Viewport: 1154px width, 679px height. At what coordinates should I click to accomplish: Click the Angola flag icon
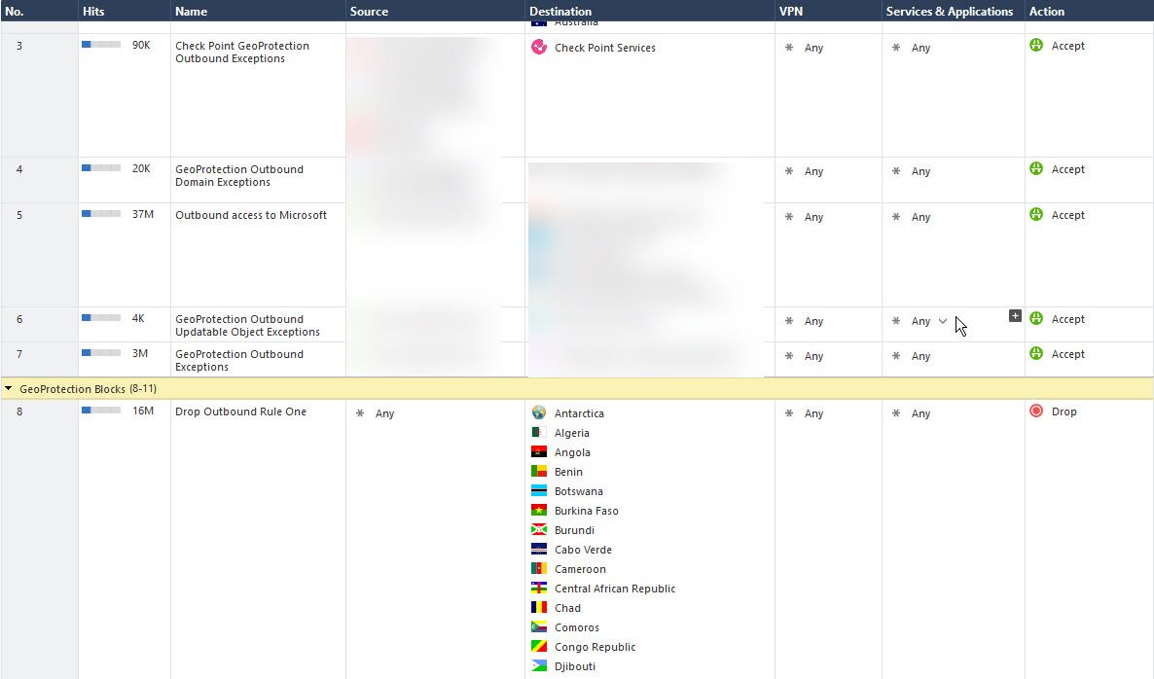coord(539,451)
